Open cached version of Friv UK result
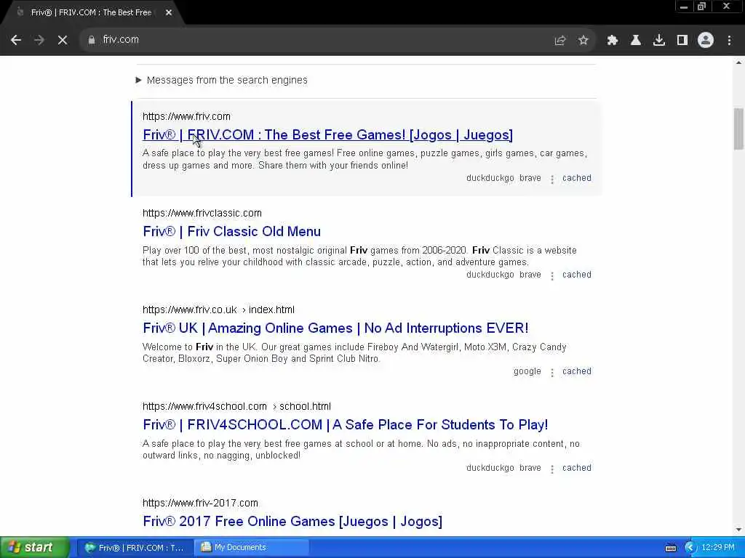745x558 pixels. (x=577, y=371)
